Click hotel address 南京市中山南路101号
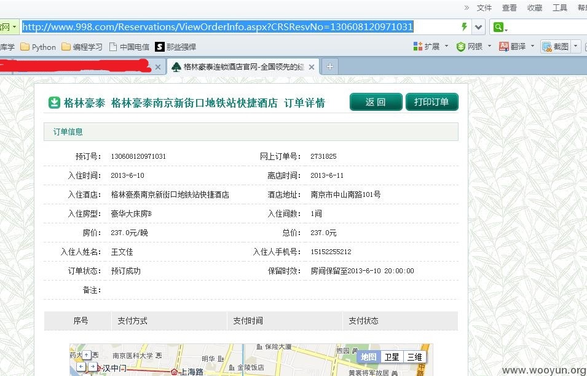 pyautogui.click(x=345, y=194)
